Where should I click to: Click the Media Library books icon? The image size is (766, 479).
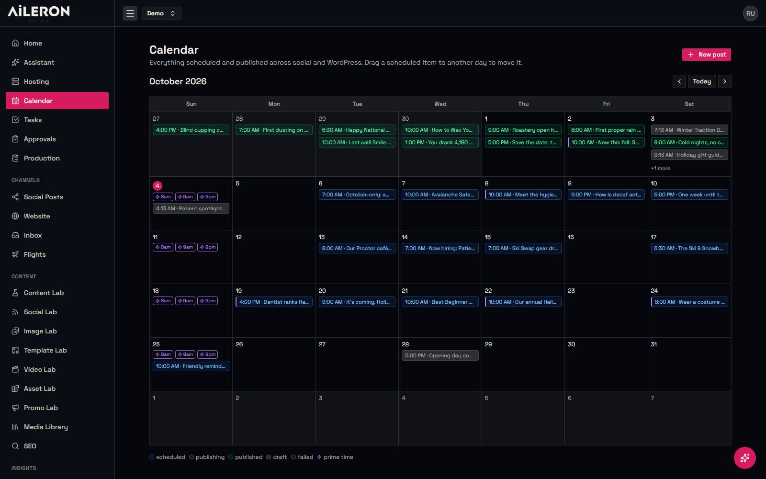[15, 427]
